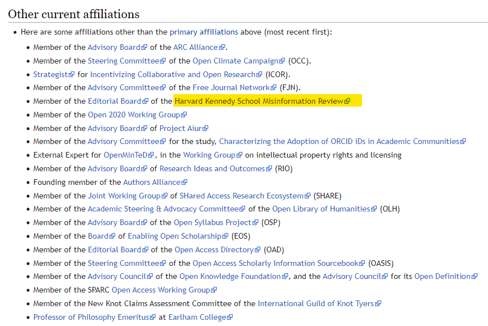
Task: Click external-link icon after Enabling Open Scholarship
Action: tap(225, 237)
